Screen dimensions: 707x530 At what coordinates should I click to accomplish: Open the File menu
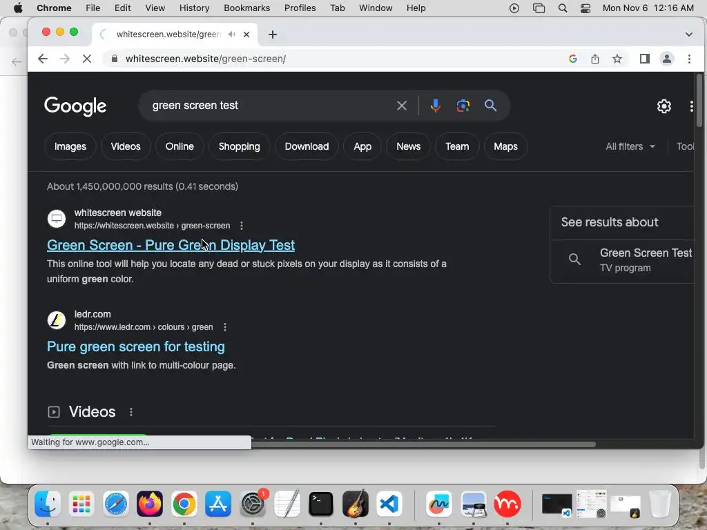click(x=93, y=8)
